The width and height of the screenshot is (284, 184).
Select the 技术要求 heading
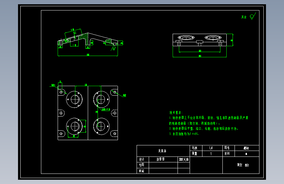[x=176, y=113]
